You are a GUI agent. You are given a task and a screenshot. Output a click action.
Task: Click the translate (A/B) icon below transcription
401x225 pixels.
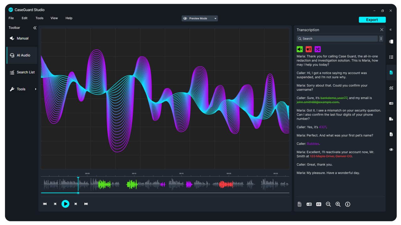[x=309, y=204]
